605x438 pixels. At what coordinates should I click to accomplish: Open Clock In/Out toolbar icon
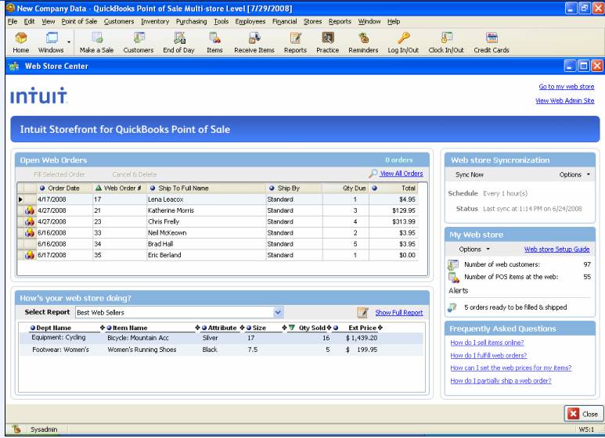click(x=446, y=42)
